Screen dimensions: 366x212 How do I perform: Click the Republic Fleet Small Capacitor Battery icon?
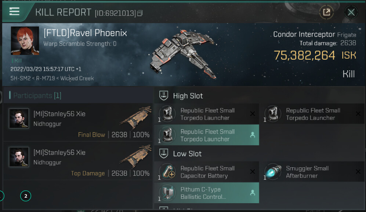coord(167,172)
